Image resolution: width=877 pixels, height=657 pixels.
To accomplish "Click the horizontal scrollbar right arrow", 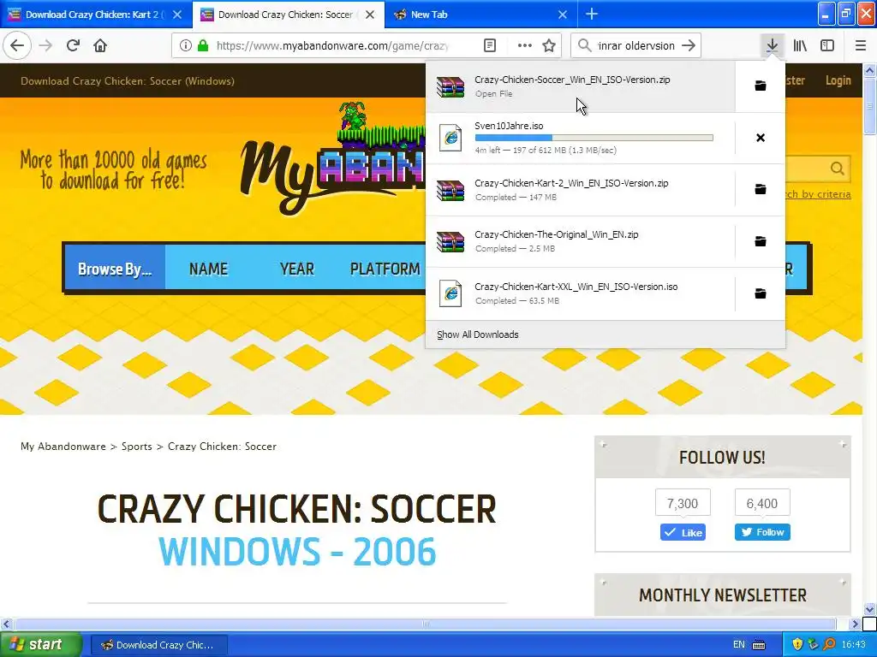I will point(855,624).
